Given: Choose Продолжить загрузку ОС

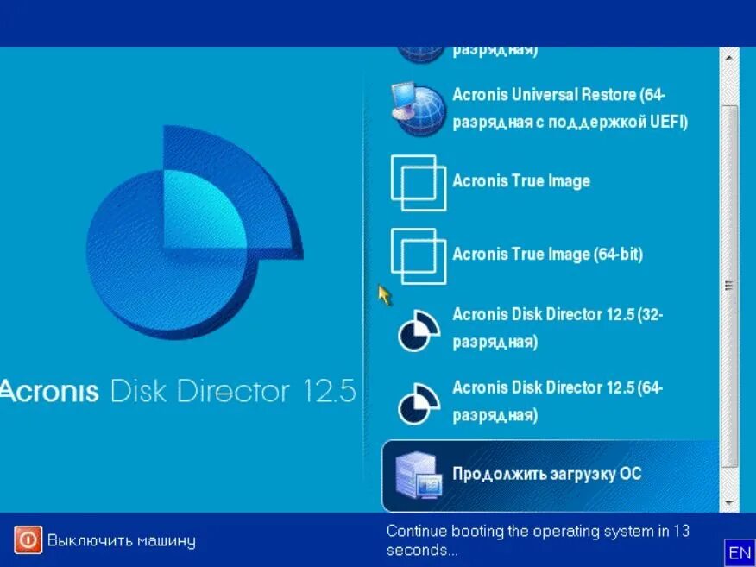Looking at the screenshot, I should 550,476.
